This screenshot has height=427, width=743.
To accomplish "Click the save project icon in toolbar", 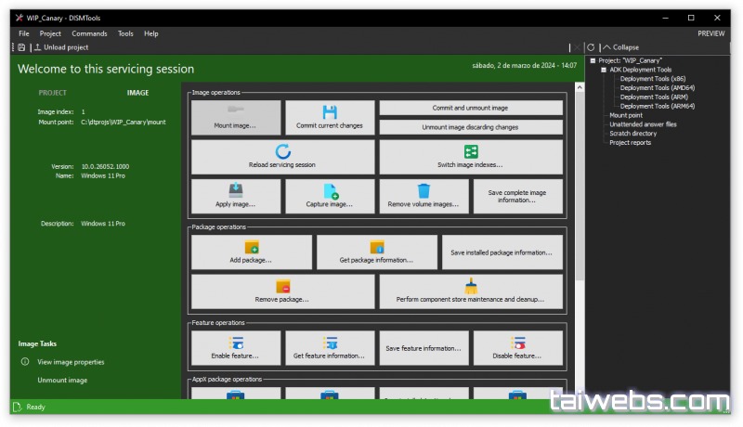I will pyautogui.click(x=22, y=47).
